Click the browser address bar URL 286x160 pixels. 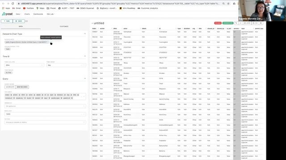coord(120,4)
